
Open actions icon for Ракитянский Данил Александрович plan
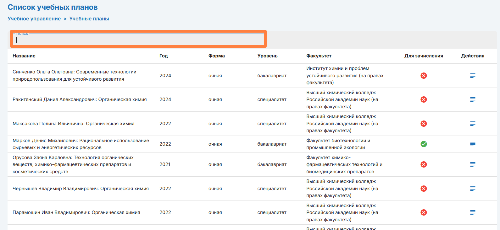click(472, 99)
